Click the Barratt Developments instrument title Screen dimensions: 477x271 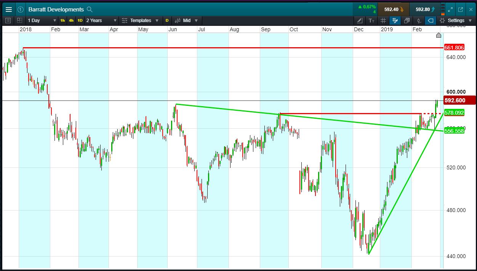tap(56, 10)
